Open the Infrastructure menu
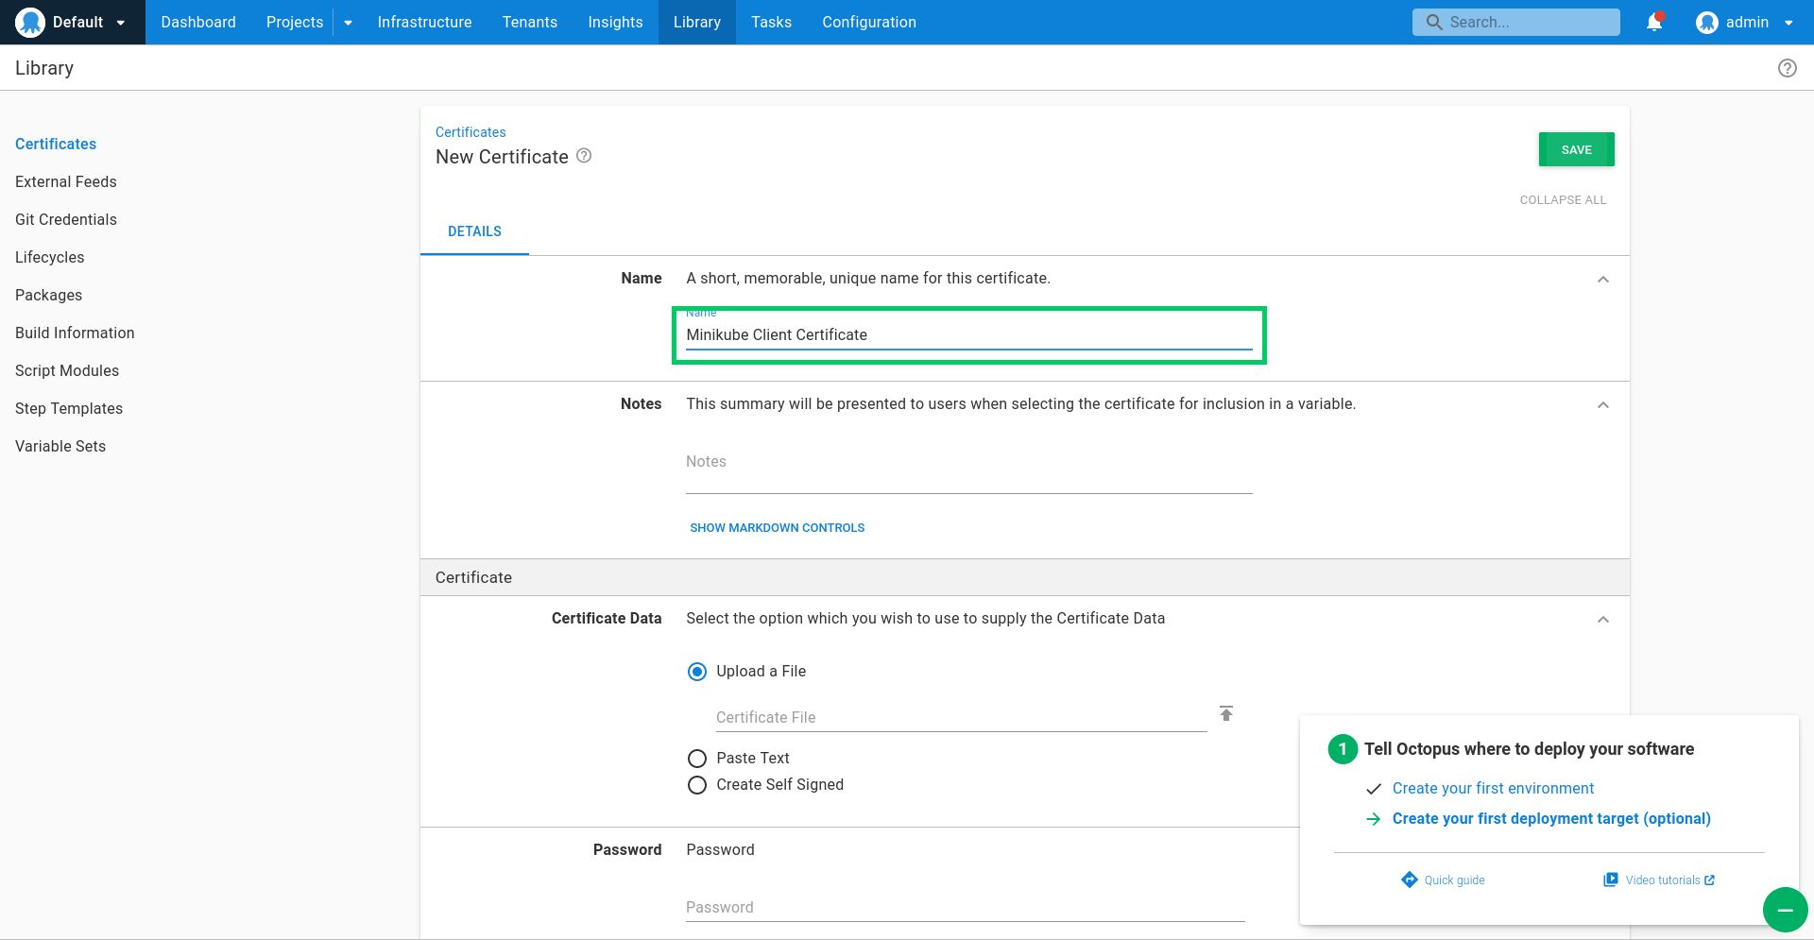This screenshot has width=1814, height=940. [424, 22]
